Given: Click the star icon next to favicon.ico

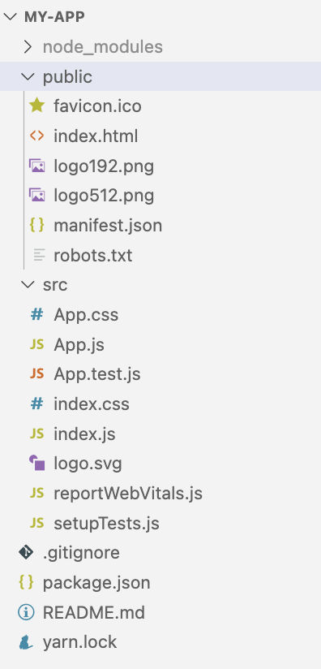Looking at the screenshot, I should pos(36,106).
